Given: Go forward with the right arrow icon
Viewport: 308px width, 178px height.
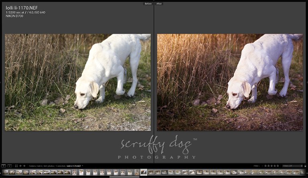Looking at the screenshot, I should (x=24, y=166).
